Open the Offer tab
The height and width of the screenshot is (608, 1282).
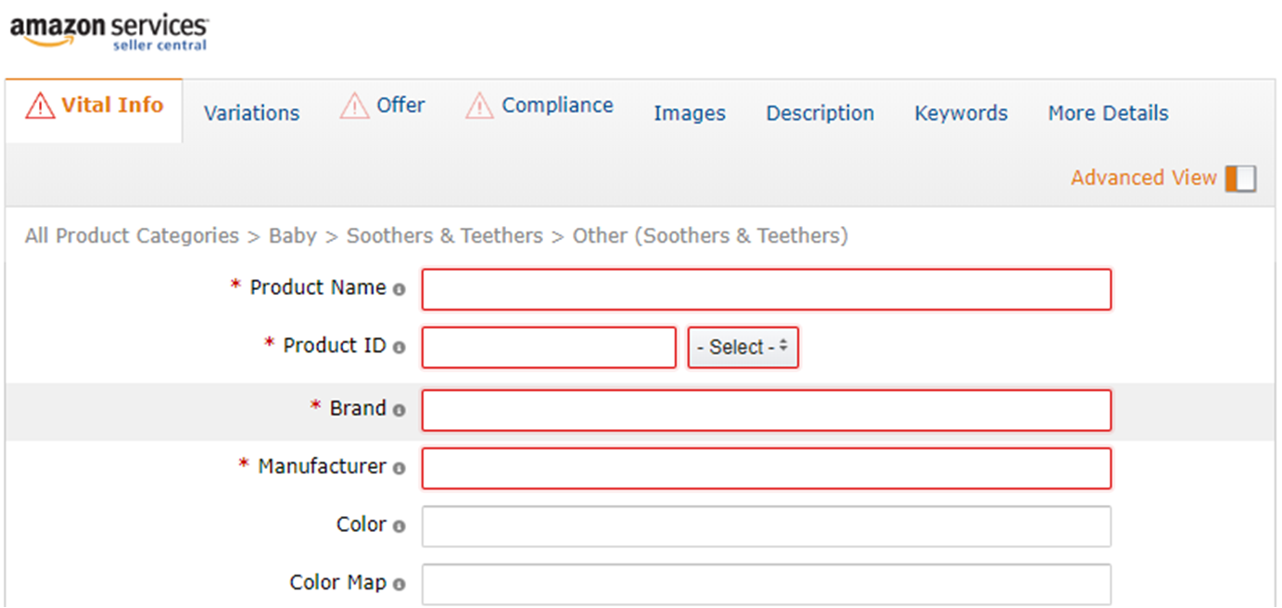400,106
